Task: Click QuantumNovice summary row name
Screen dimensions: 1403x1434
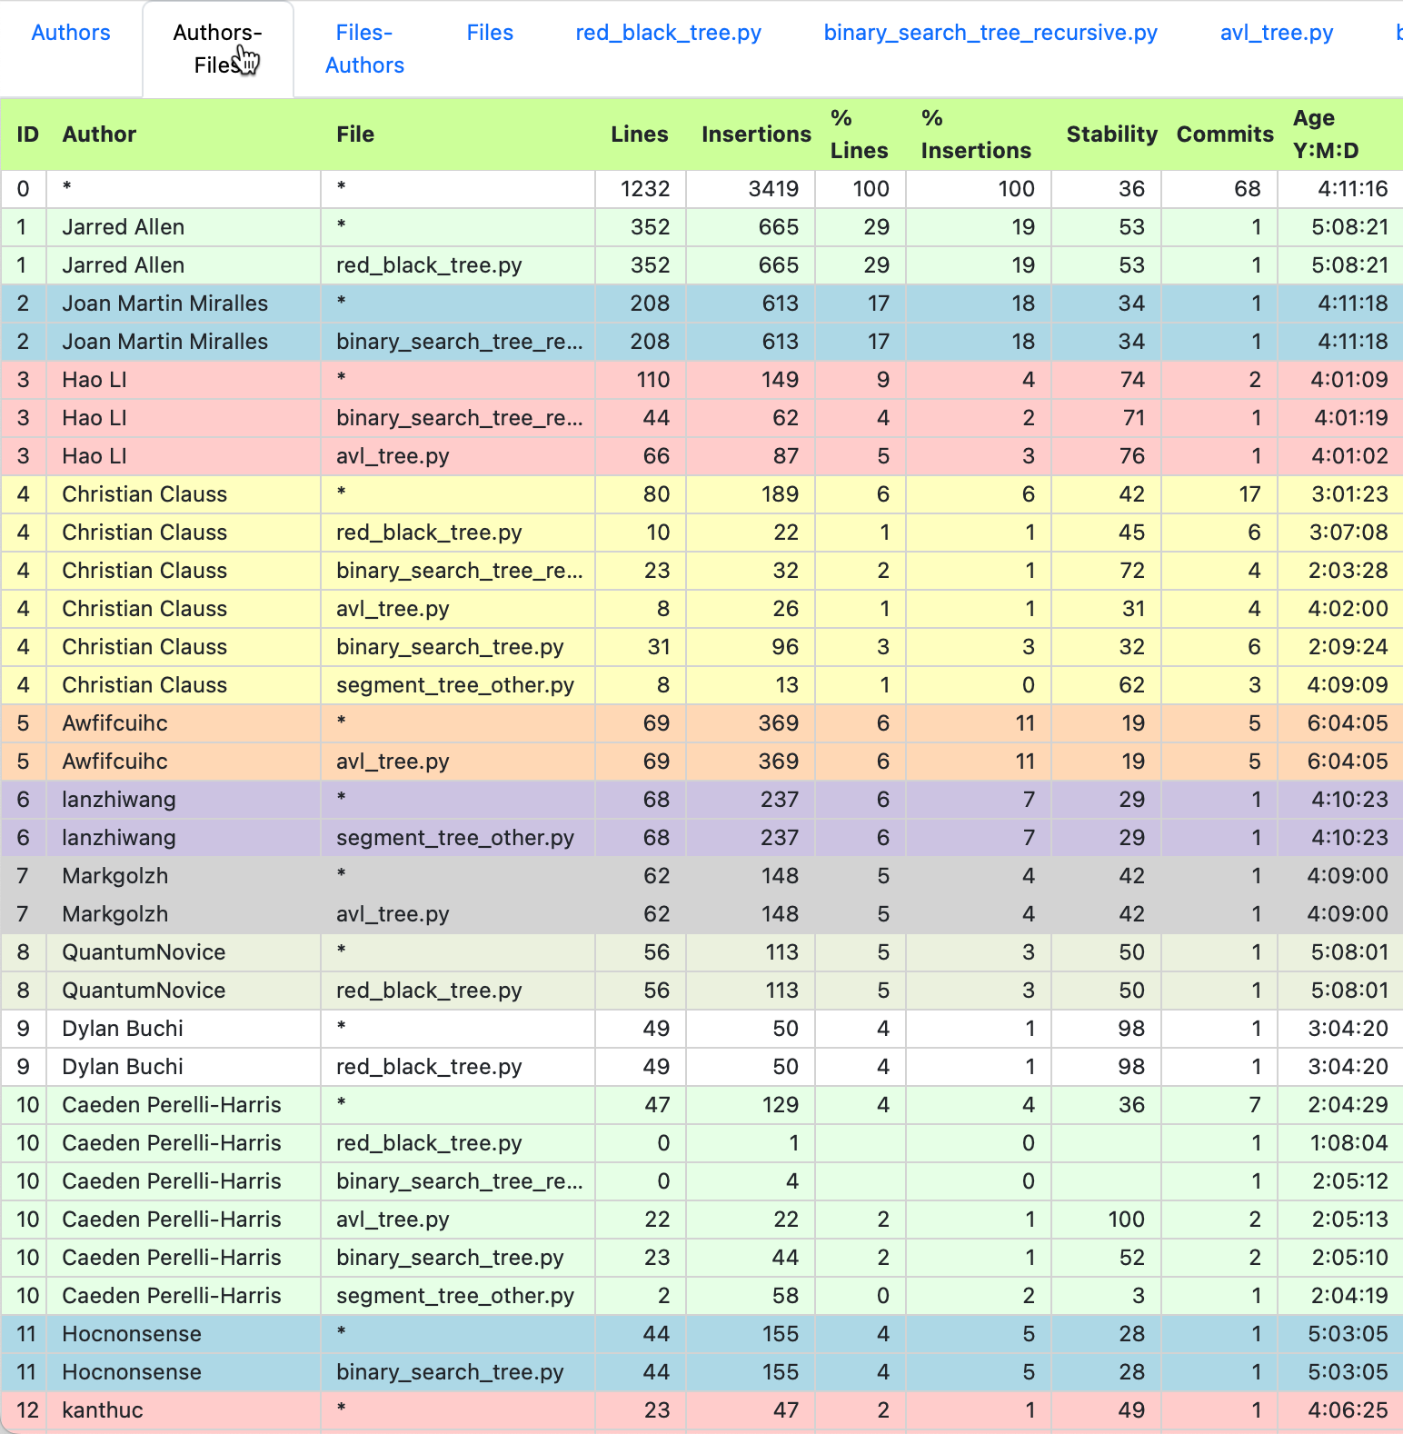Action: (144, 952)
